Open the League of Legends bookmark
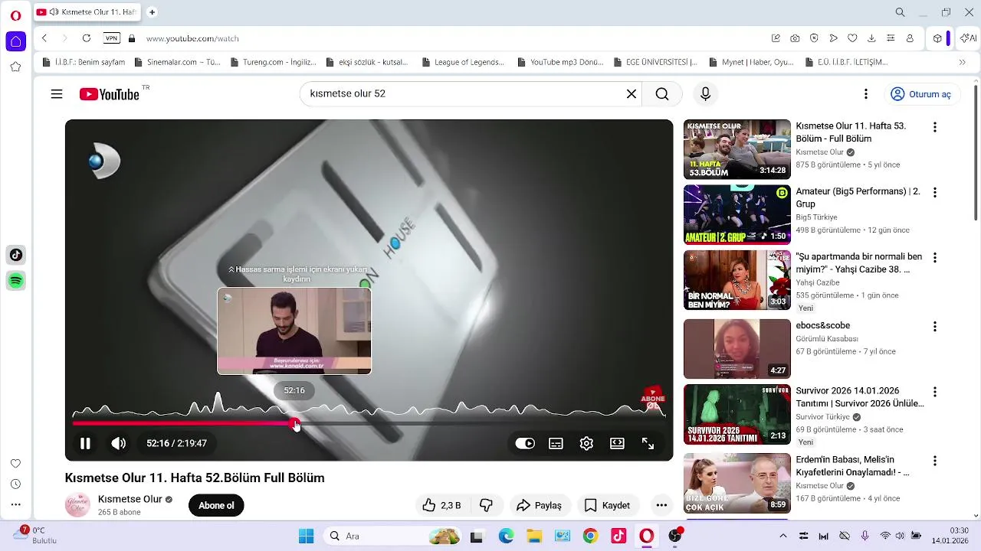 462,62
